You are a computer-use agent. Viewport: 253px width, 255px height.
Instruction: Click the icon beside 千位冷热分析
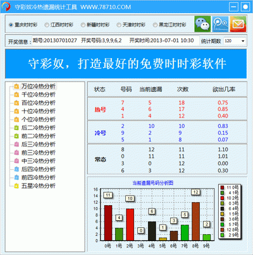point(16,95)
